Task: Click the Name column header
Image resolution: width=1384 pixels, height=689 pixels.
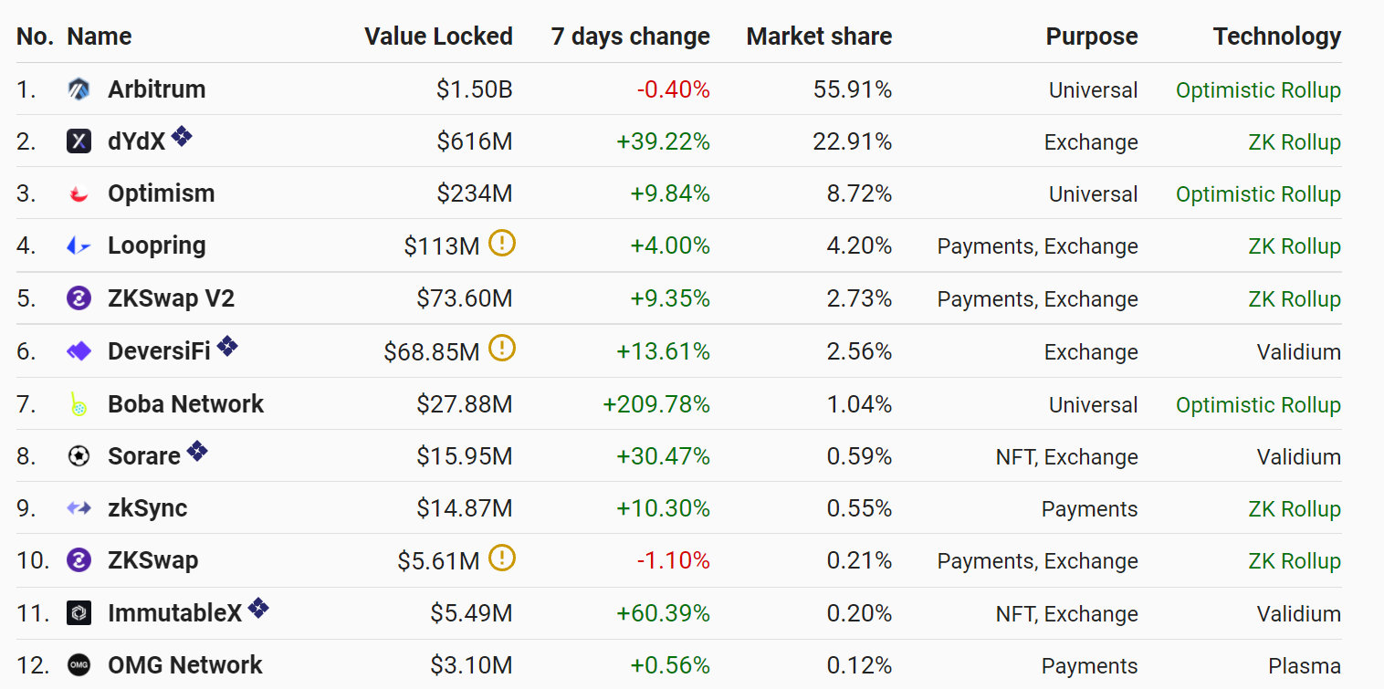Action: pyautogui.click(x=100, y=37)
